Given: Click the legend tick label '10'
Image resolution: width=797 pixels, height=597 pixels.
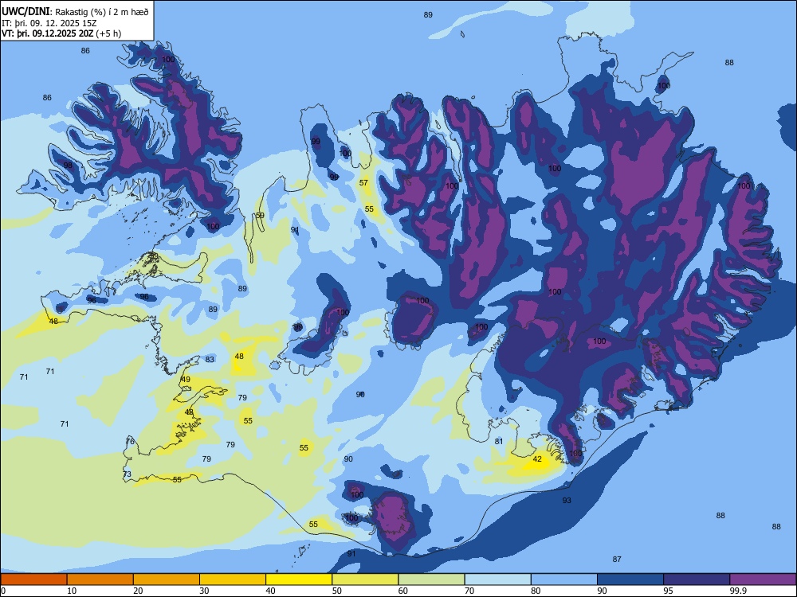Looking at the screenshot, I should click(x=72, y=591).
